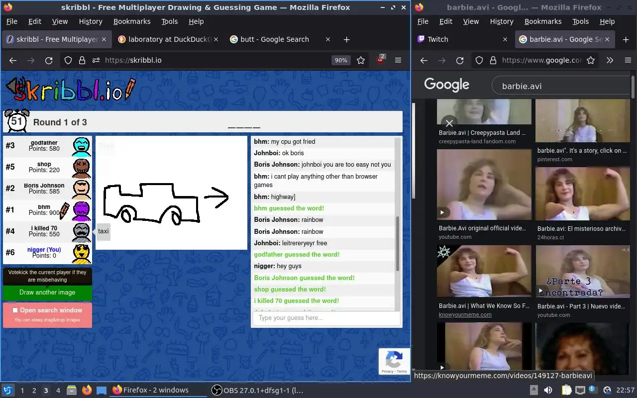Toggle the Open search window checkbox

coord(15,310)
